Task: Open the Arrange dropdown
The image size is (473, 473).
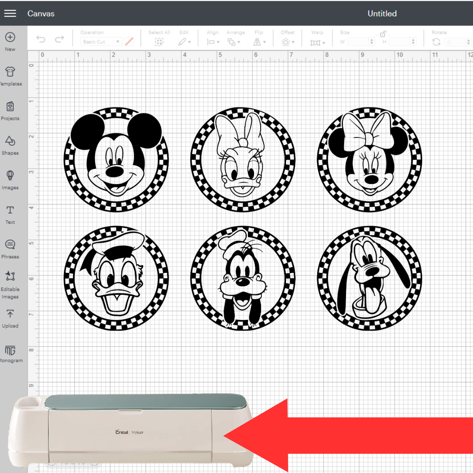Action: click(234, 42)
